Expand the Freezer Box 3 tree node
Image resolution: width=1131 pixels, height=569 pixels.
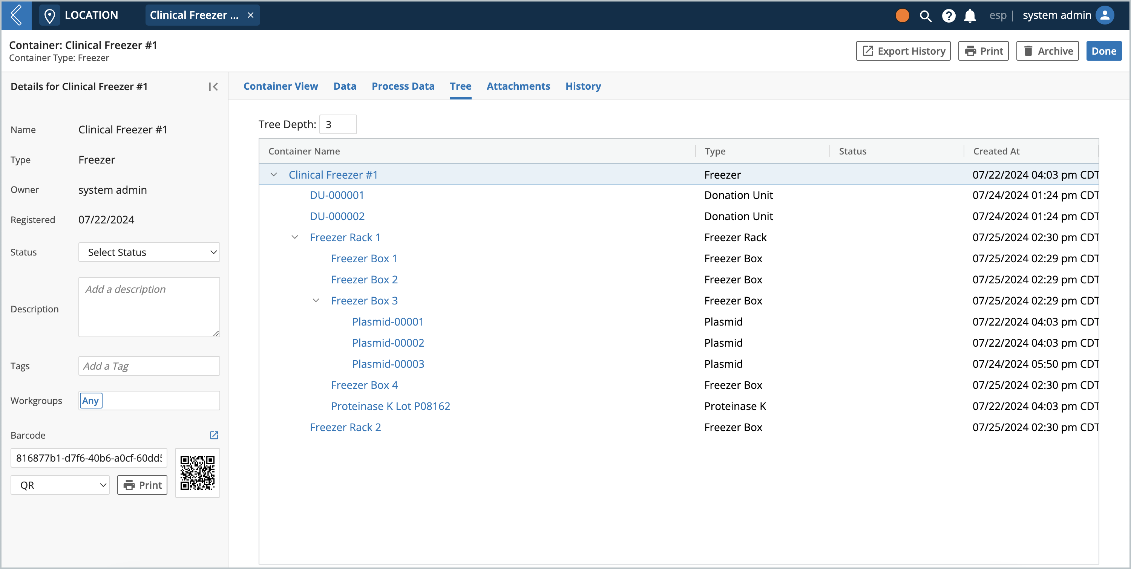(x=316, y=300)
